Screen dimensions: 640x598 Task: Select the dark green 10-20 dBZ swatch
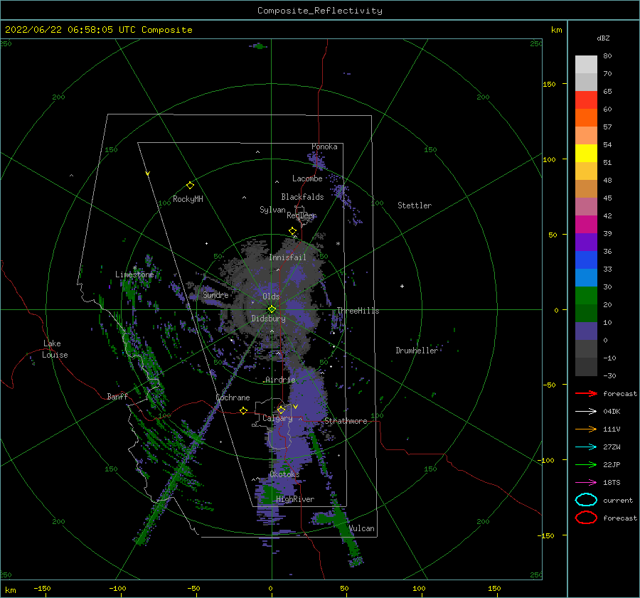[x=586, y=314]
